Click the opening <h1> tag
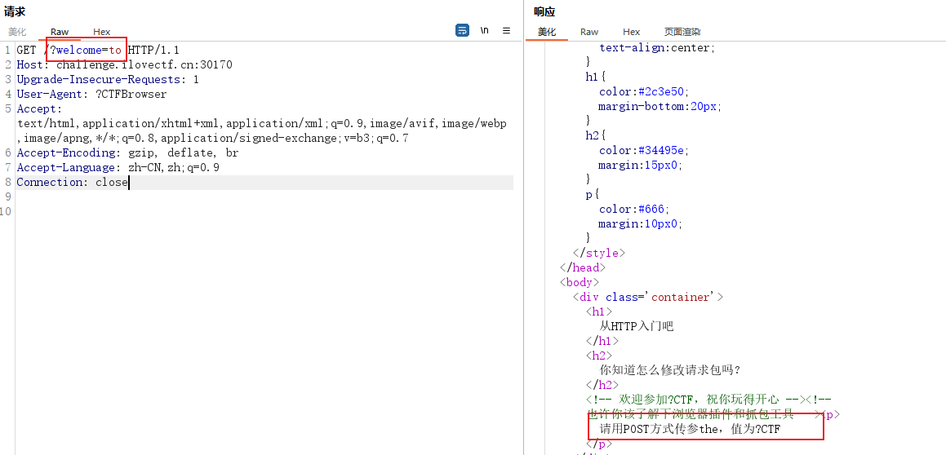 click(599, 311)
